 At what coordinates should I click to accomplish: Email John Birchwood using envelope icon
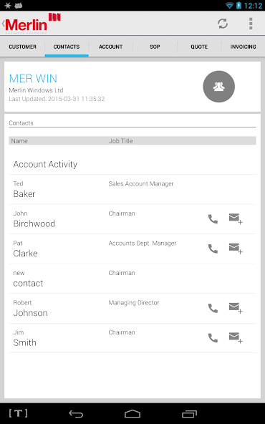236,218
